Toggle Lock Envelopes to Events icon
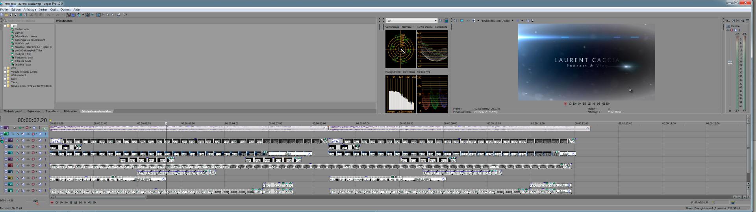Image resolution: width=756 pixels, height=212 pixels. click(x=87, y=15)
